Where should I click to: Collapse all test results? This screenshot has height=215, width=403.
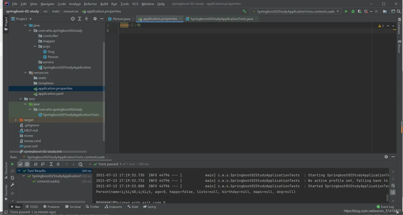[x=58, y=164]
